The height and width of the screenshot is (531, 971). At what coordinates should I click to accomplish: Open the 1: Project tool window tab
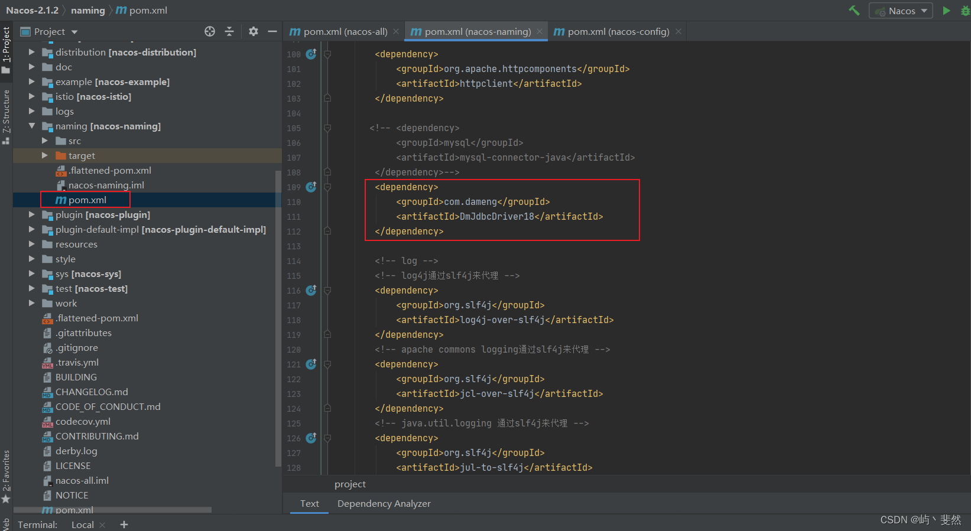point(6,50)
